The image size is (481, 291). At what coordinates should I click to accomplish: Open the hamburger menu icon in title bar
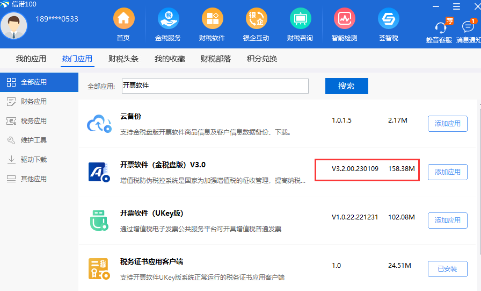tap(456, 6)
